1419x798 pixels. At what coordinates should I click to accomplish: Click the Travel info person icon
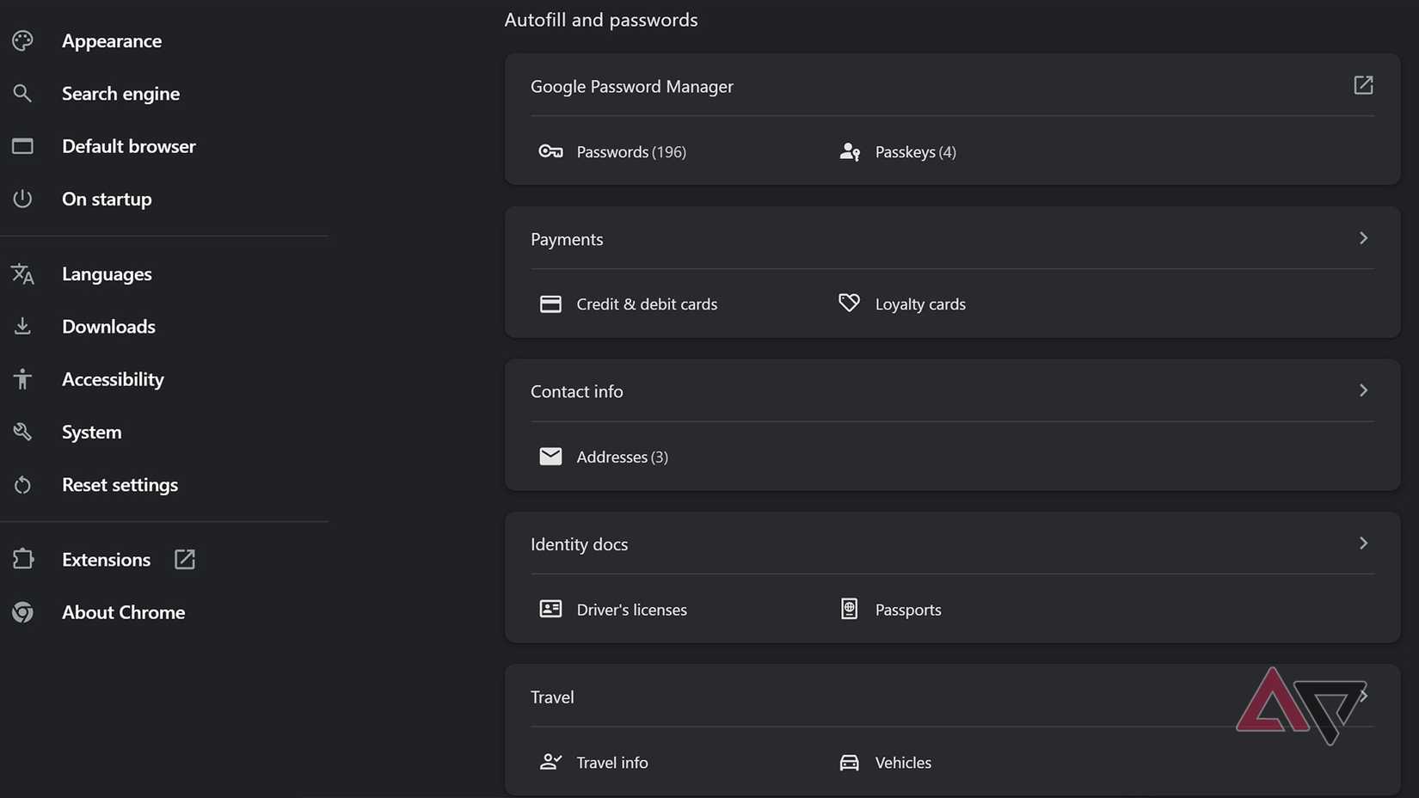coord(550,762)
